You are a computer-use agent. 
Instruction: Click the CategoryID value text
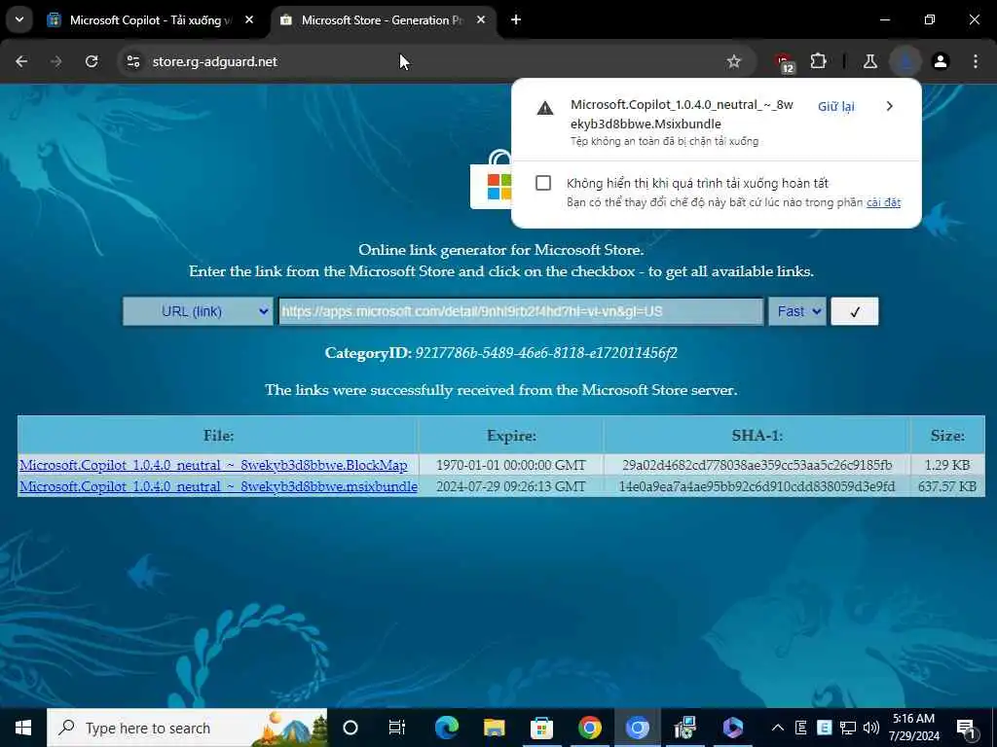click(546, 353)
